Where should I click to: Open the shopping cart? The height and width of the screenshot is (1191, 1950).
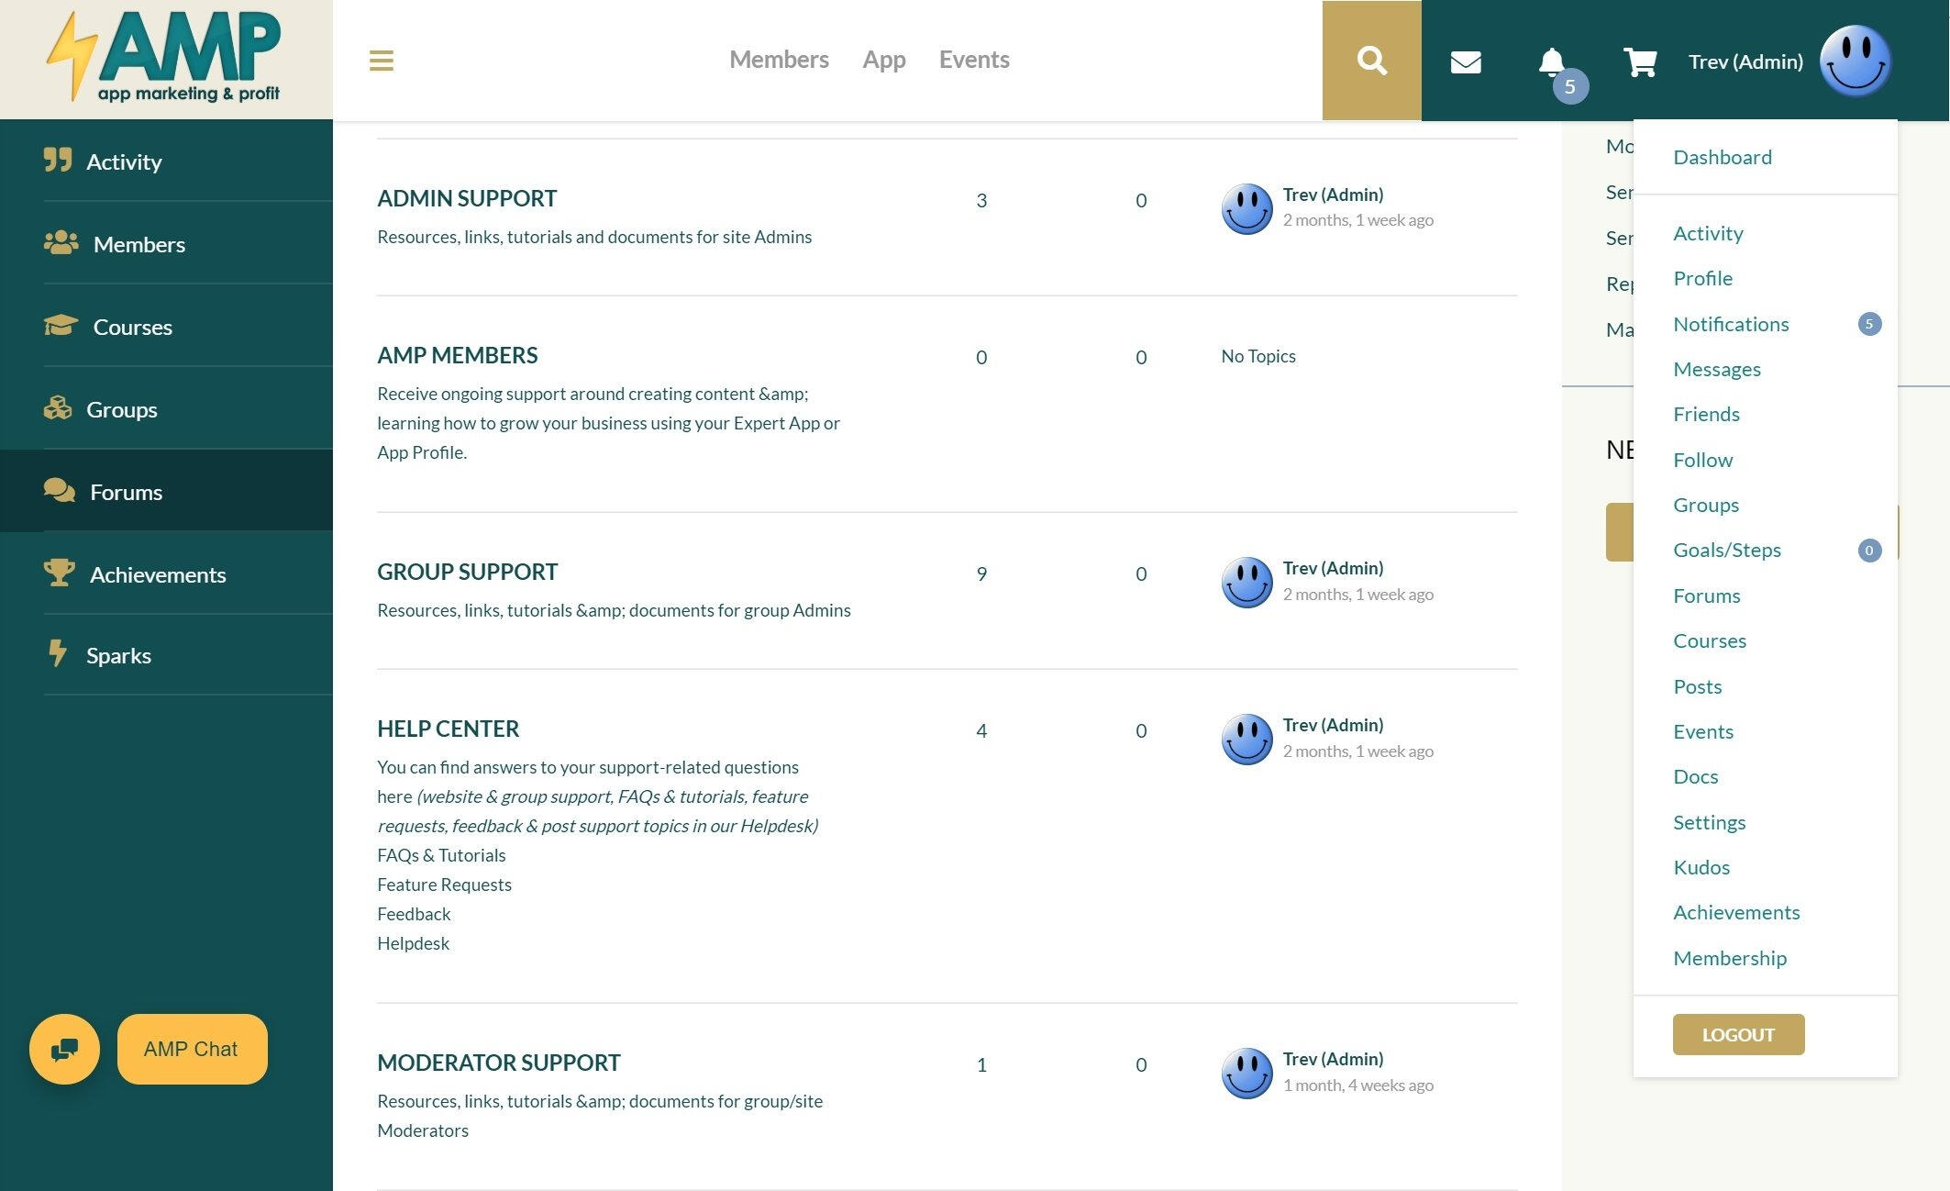(1639, 60)
